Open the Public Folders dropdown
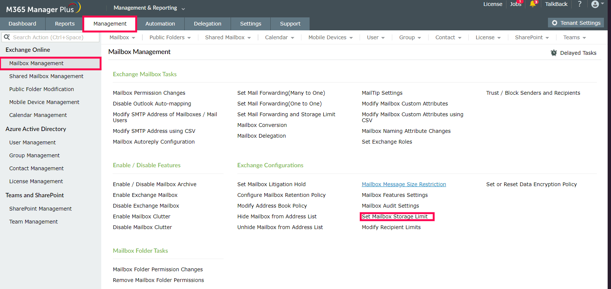The height and width of the screenshot is (289, 611). 170,37
